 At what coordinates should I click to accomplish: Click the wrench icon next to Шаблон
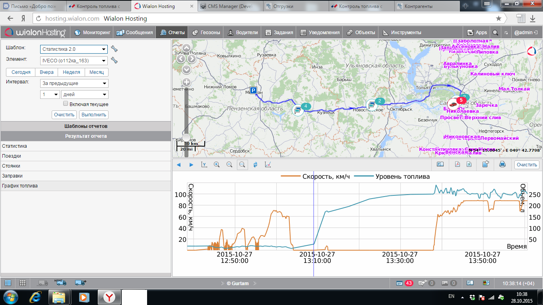click(x=114, y=49)
